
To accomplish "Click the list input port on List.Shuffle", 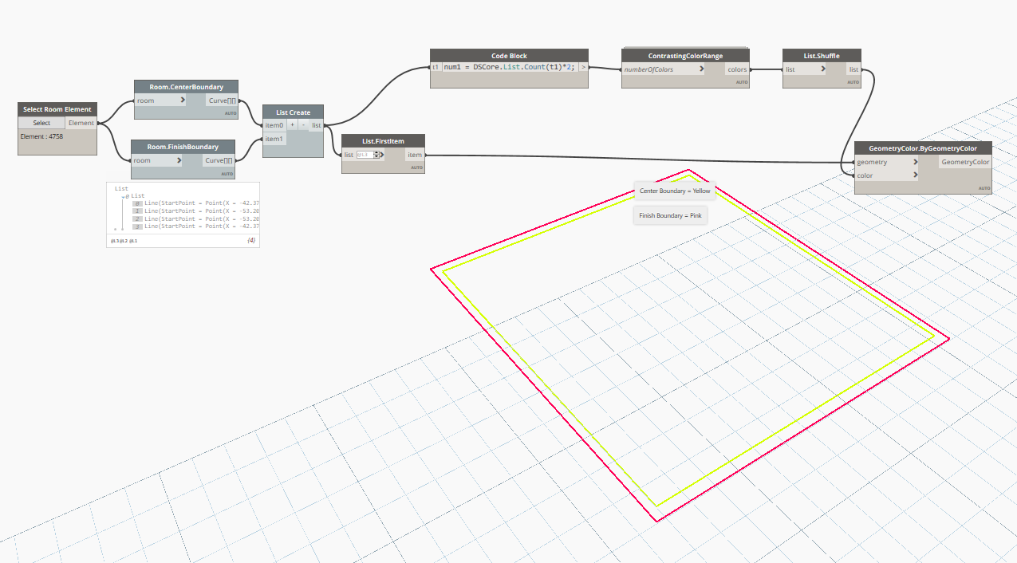I will [805, 69].
